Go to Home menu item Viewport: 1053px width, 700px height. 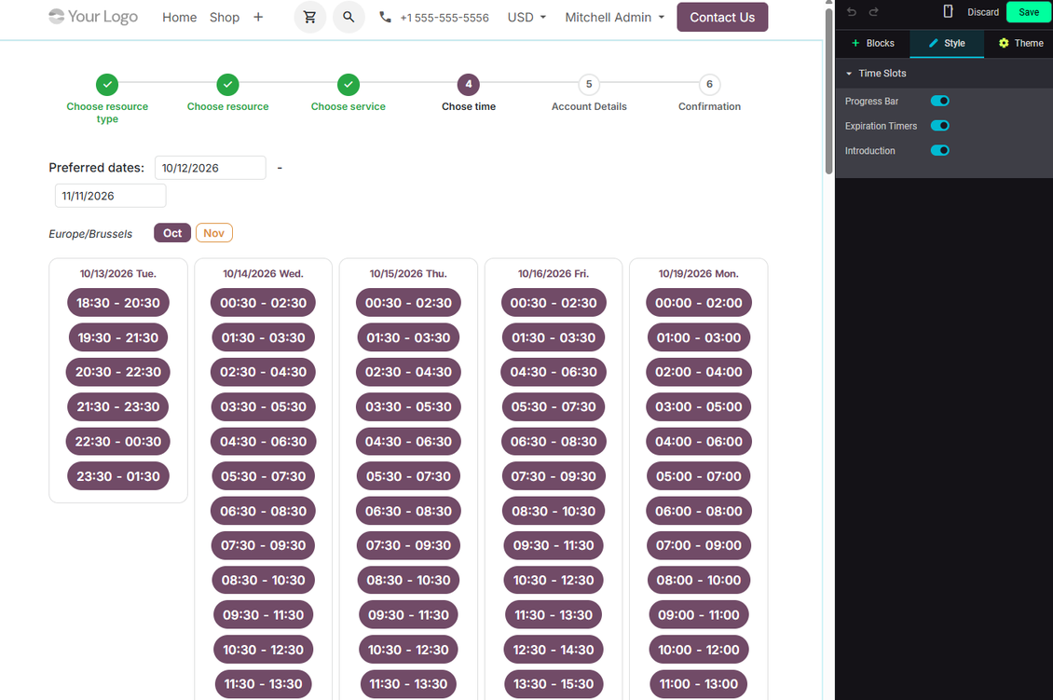pos(179,18)
